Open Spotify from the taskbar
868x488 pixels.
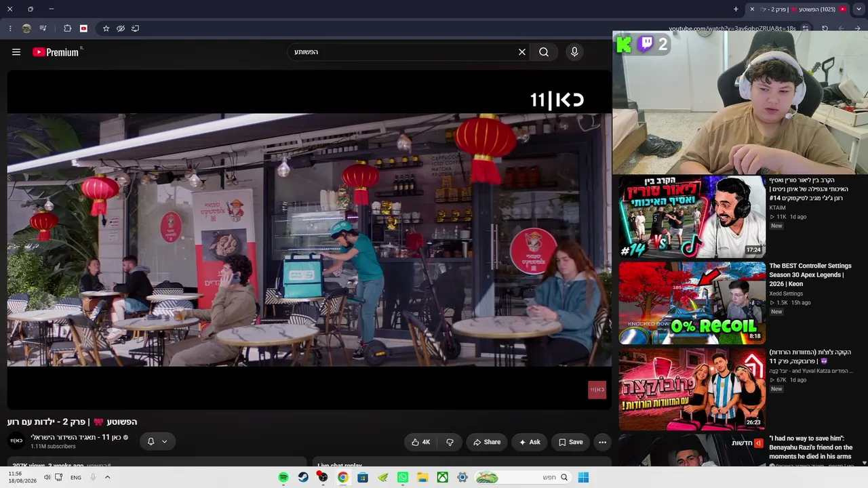coord(283,478)
